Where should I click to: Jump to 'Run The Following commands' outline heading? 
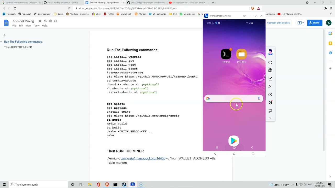pos(23,42)
